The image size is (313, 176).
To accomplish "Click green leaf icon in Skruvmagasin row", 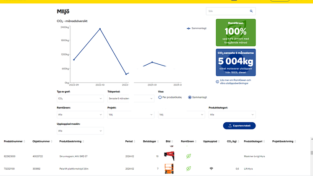I will click(188, 156).
